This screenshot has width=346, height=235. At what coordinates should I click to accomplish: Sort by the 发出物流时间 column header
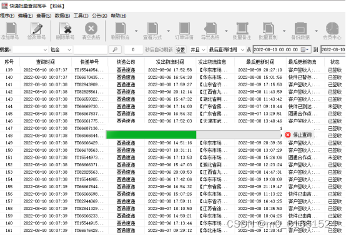(x=170, y=62)
